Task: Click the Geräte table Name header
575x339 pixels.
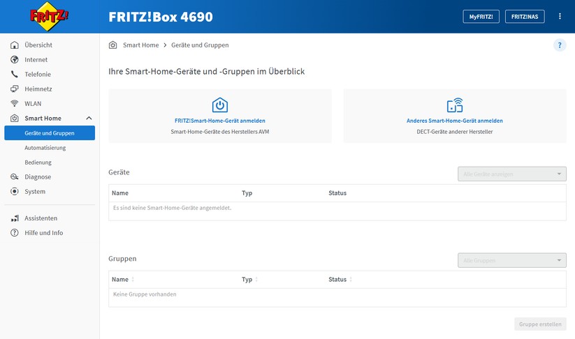Action: coord(120,193)
